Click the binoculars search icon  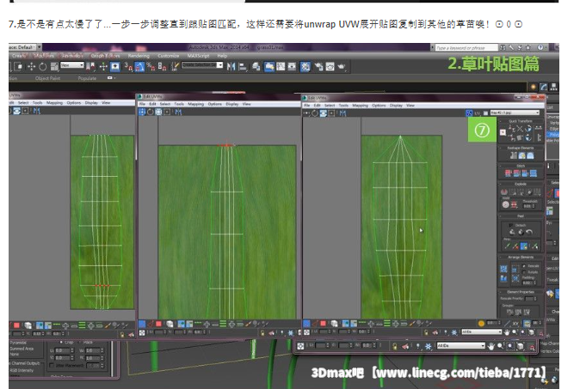503,47
